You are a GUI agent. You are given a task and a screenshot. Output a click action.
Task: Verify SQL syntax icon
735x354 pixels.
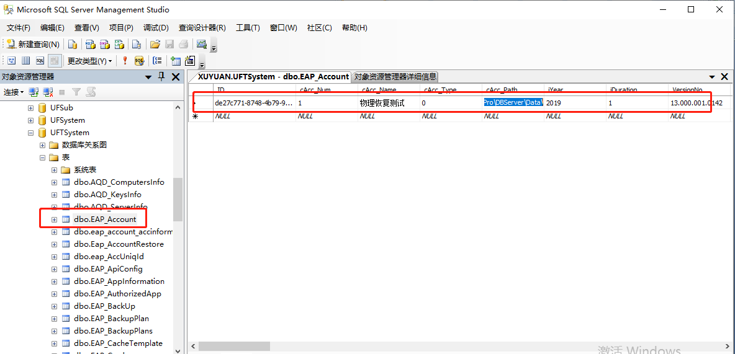coord(139,60)
